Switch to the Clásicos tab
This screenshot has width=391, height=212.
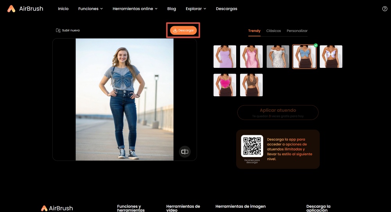click(x=273, y=31)
